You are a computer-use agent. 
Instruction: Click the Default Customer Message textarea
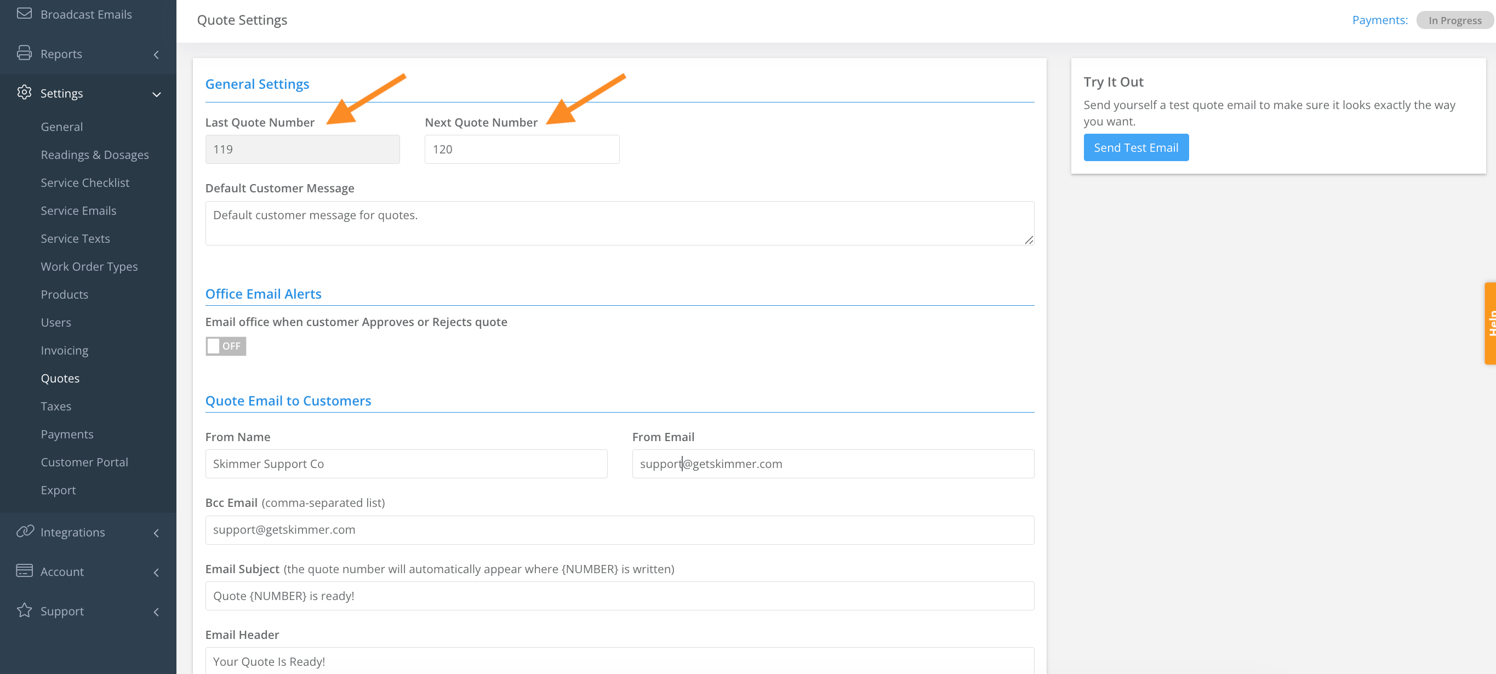pyautogui.click(x=620, y=223)
